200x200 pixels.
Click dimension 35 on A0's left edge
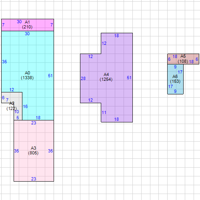point(4,62)
